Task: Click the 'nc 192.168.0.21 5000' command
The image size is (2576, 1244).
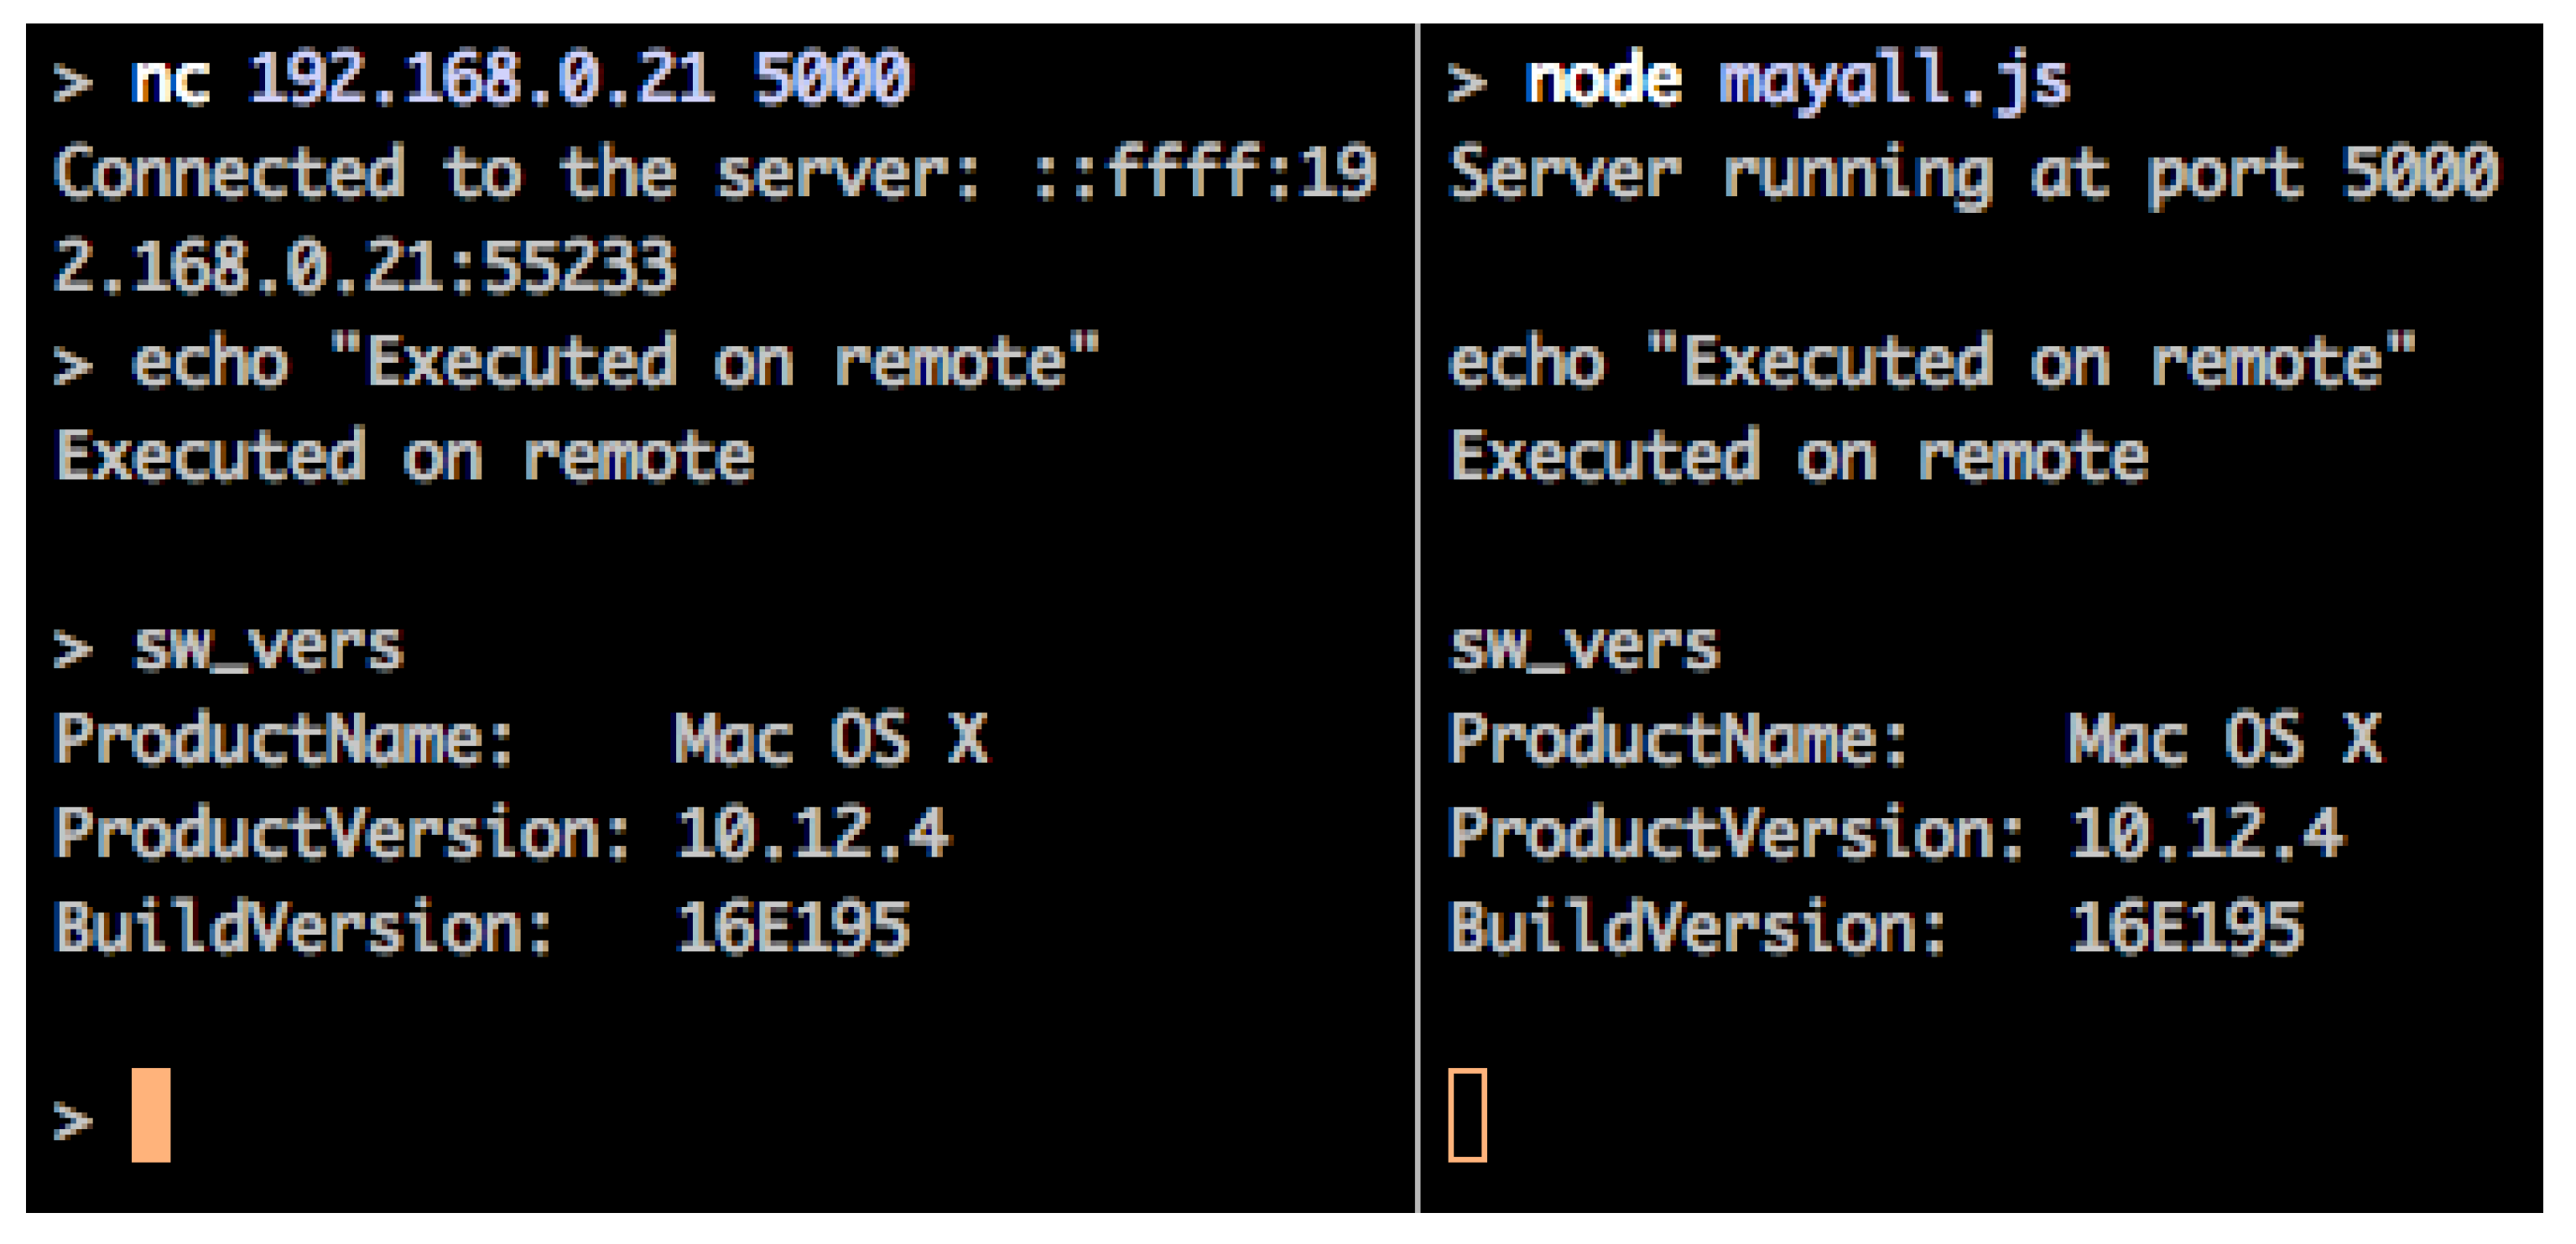Action: [520, 78]
